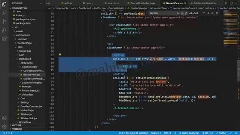Click the Ln 91, Col 46 status indicator
Image resolution: width=240 pixels, height=135 pixels.
click(x=133, y=133)
